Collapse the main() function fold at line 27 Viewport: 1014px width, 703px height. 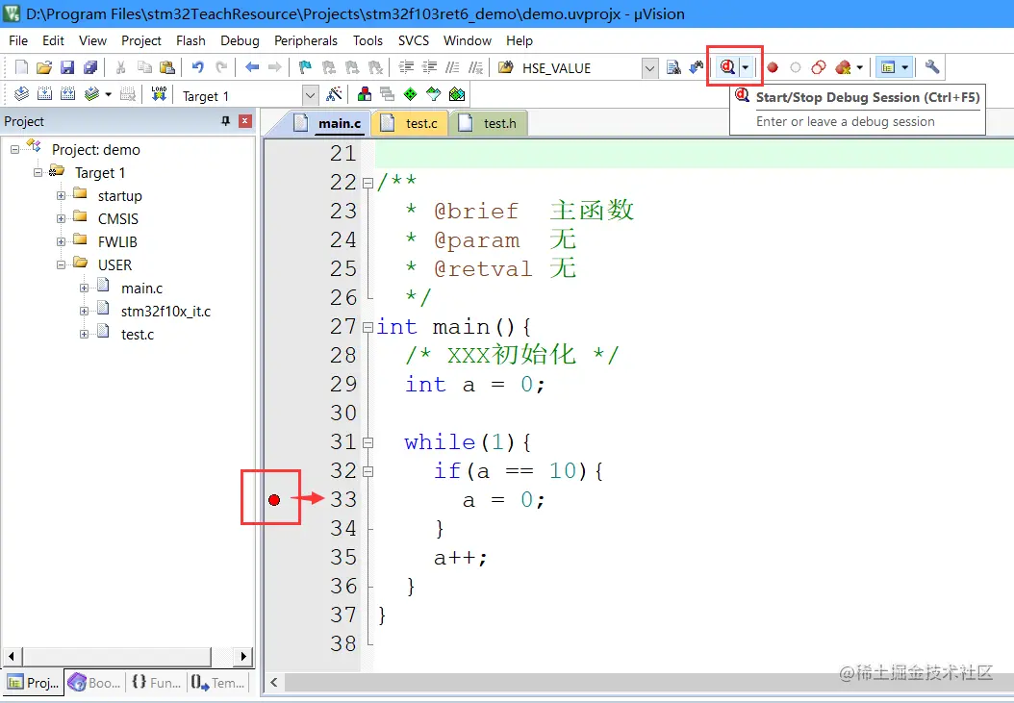pos(368,327)
